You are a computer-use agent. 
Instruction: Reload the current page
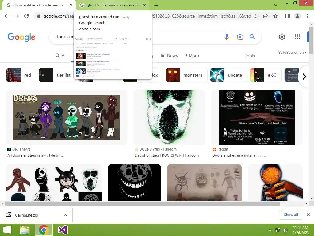26,16
